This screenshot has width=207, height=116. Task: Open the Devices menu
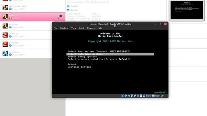[91, 28]
